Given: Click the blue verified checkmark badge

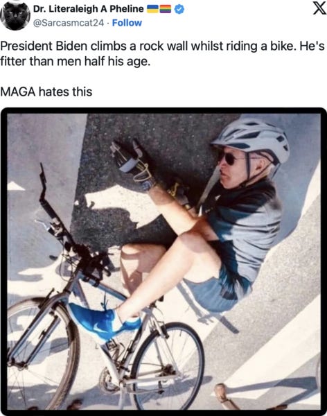Looking at the screenshot, I should [179, 9].
